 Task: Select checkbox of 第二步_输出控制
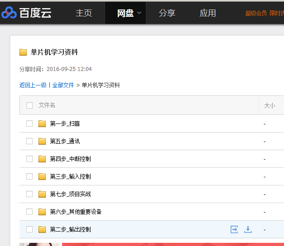[x=29, y=230]
